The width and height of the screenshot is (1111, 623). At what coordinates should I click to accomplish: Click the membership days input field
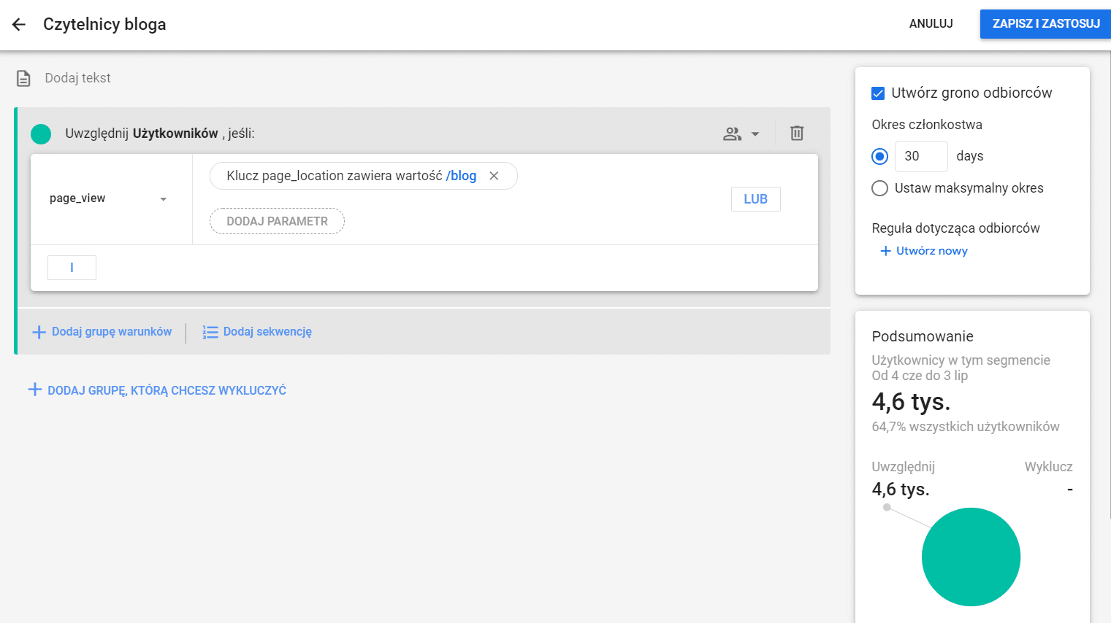920,156
